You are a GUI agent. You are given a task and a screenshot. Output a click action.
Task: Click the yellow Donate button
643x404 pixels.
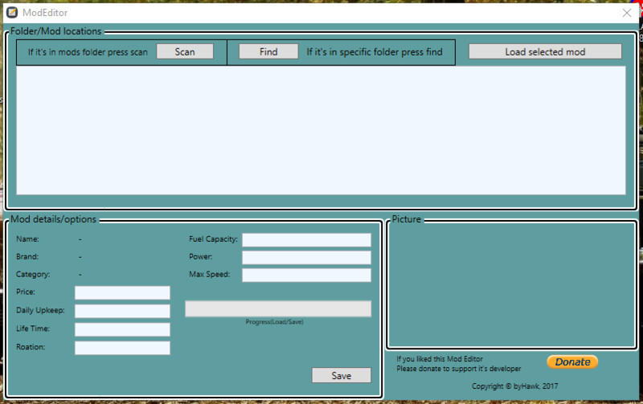pyautogui.click(x=572, y=362)
